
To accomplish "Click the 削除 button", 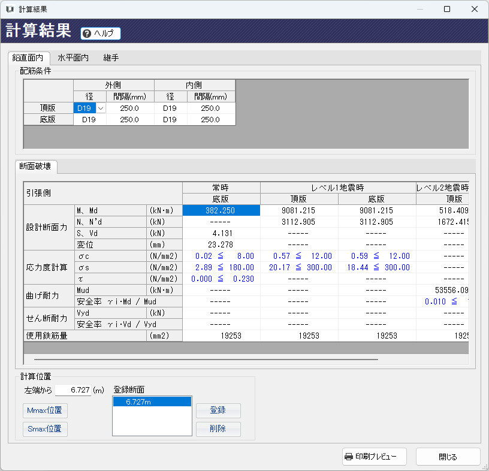I will point(218,428).
